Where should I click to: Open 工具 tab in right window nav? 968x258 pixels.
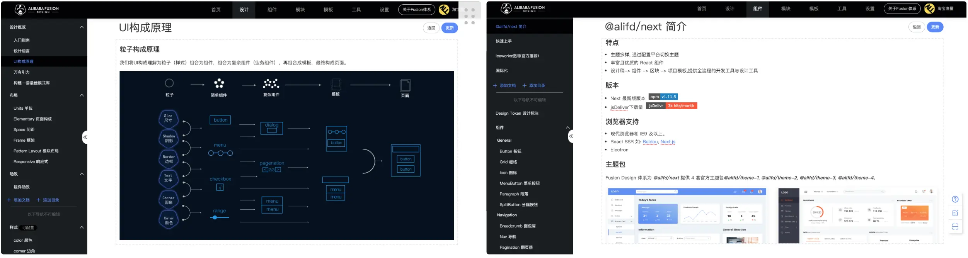[x=842, y=8]
